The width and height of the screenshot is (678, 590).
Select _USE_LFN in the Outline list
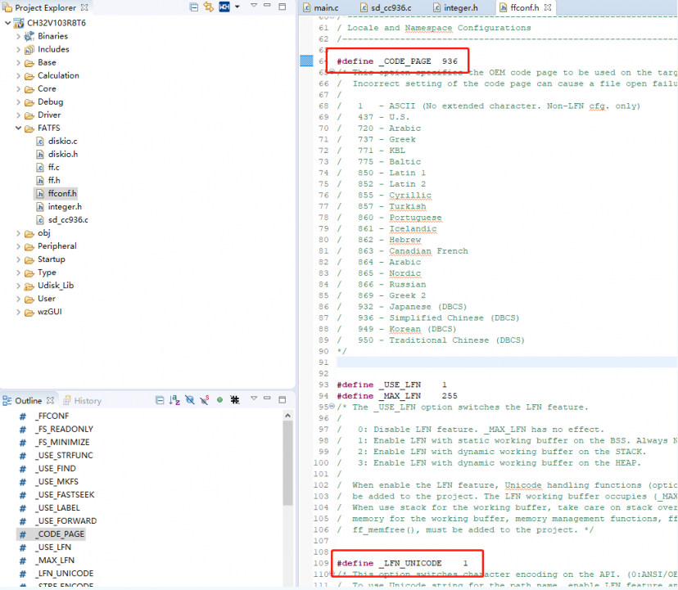[x=55, y=547]
